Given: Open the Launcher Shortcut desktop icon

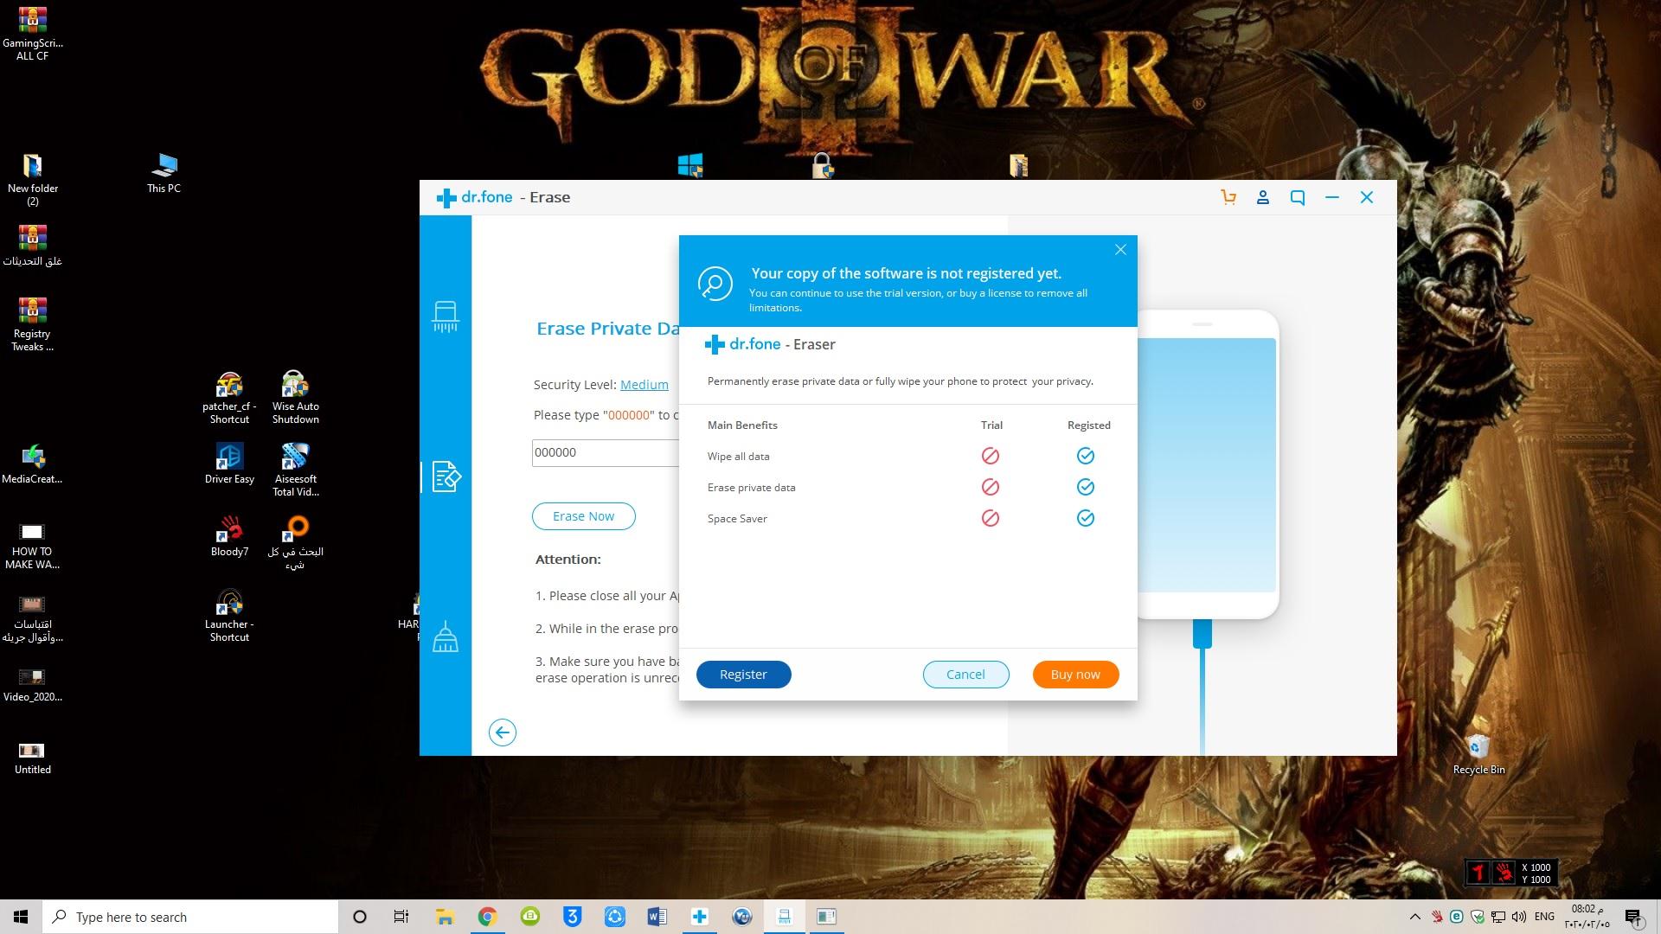Looking at the screenshot, I should [x=229, y=615].
